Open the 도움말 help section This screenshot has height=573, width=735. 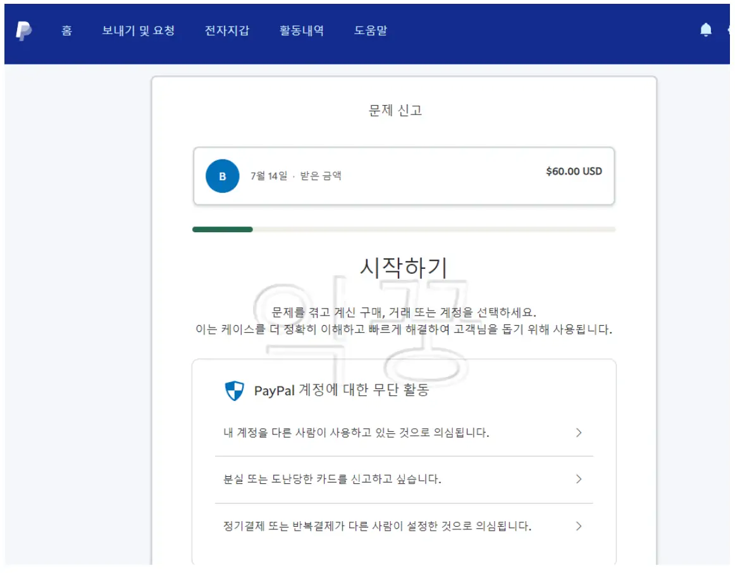click(371, 30)
